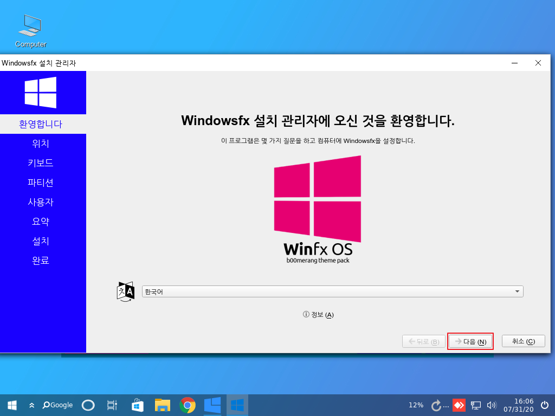Click the light-blue Windows logo taskbar icon

(212, 405)
